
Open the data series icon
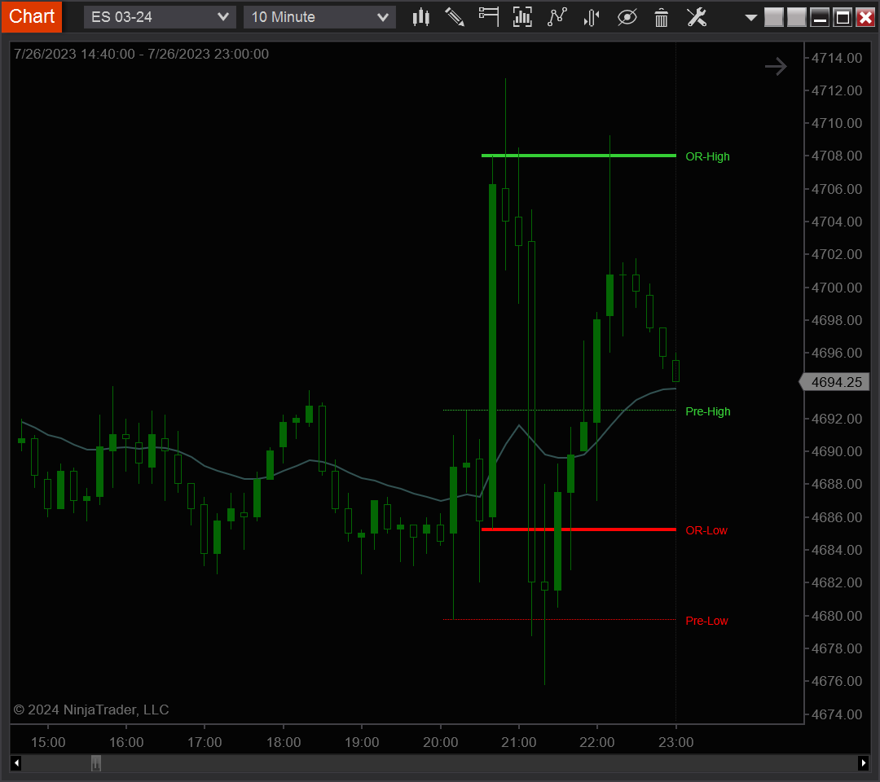click(522, 17)
